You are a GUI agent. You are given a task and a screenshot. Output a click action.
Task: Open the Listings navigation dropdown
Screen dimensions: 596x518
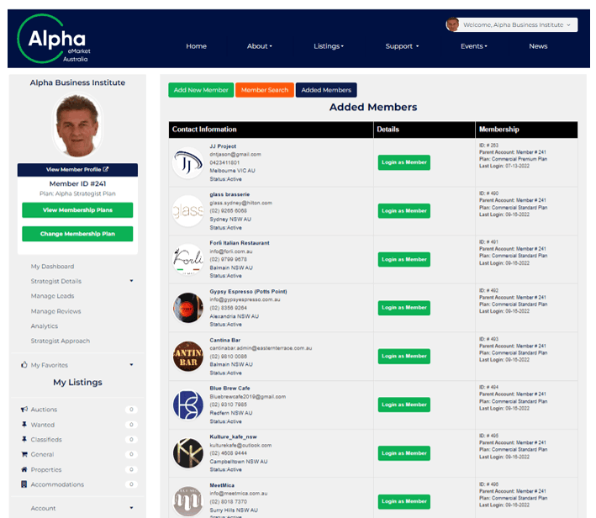328,46
